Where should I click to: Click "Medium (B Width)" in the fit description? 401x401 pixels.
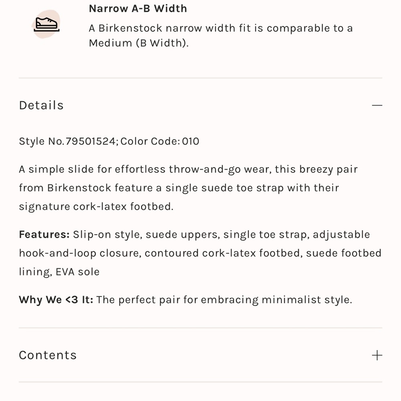click(x=138, y=43)
